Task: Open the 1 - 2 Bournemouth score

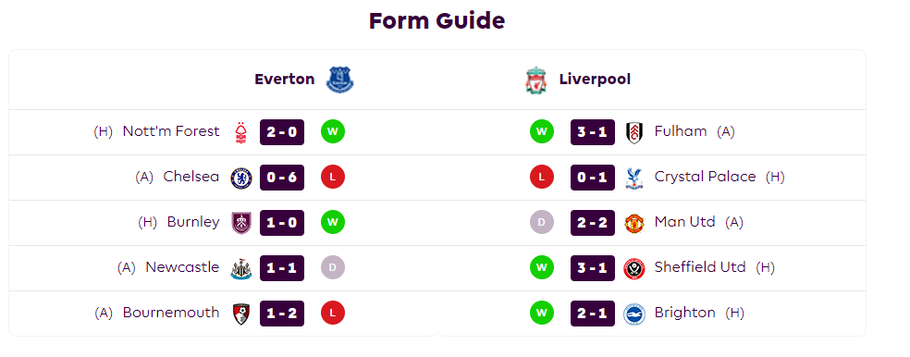Action: coord(282,314)
